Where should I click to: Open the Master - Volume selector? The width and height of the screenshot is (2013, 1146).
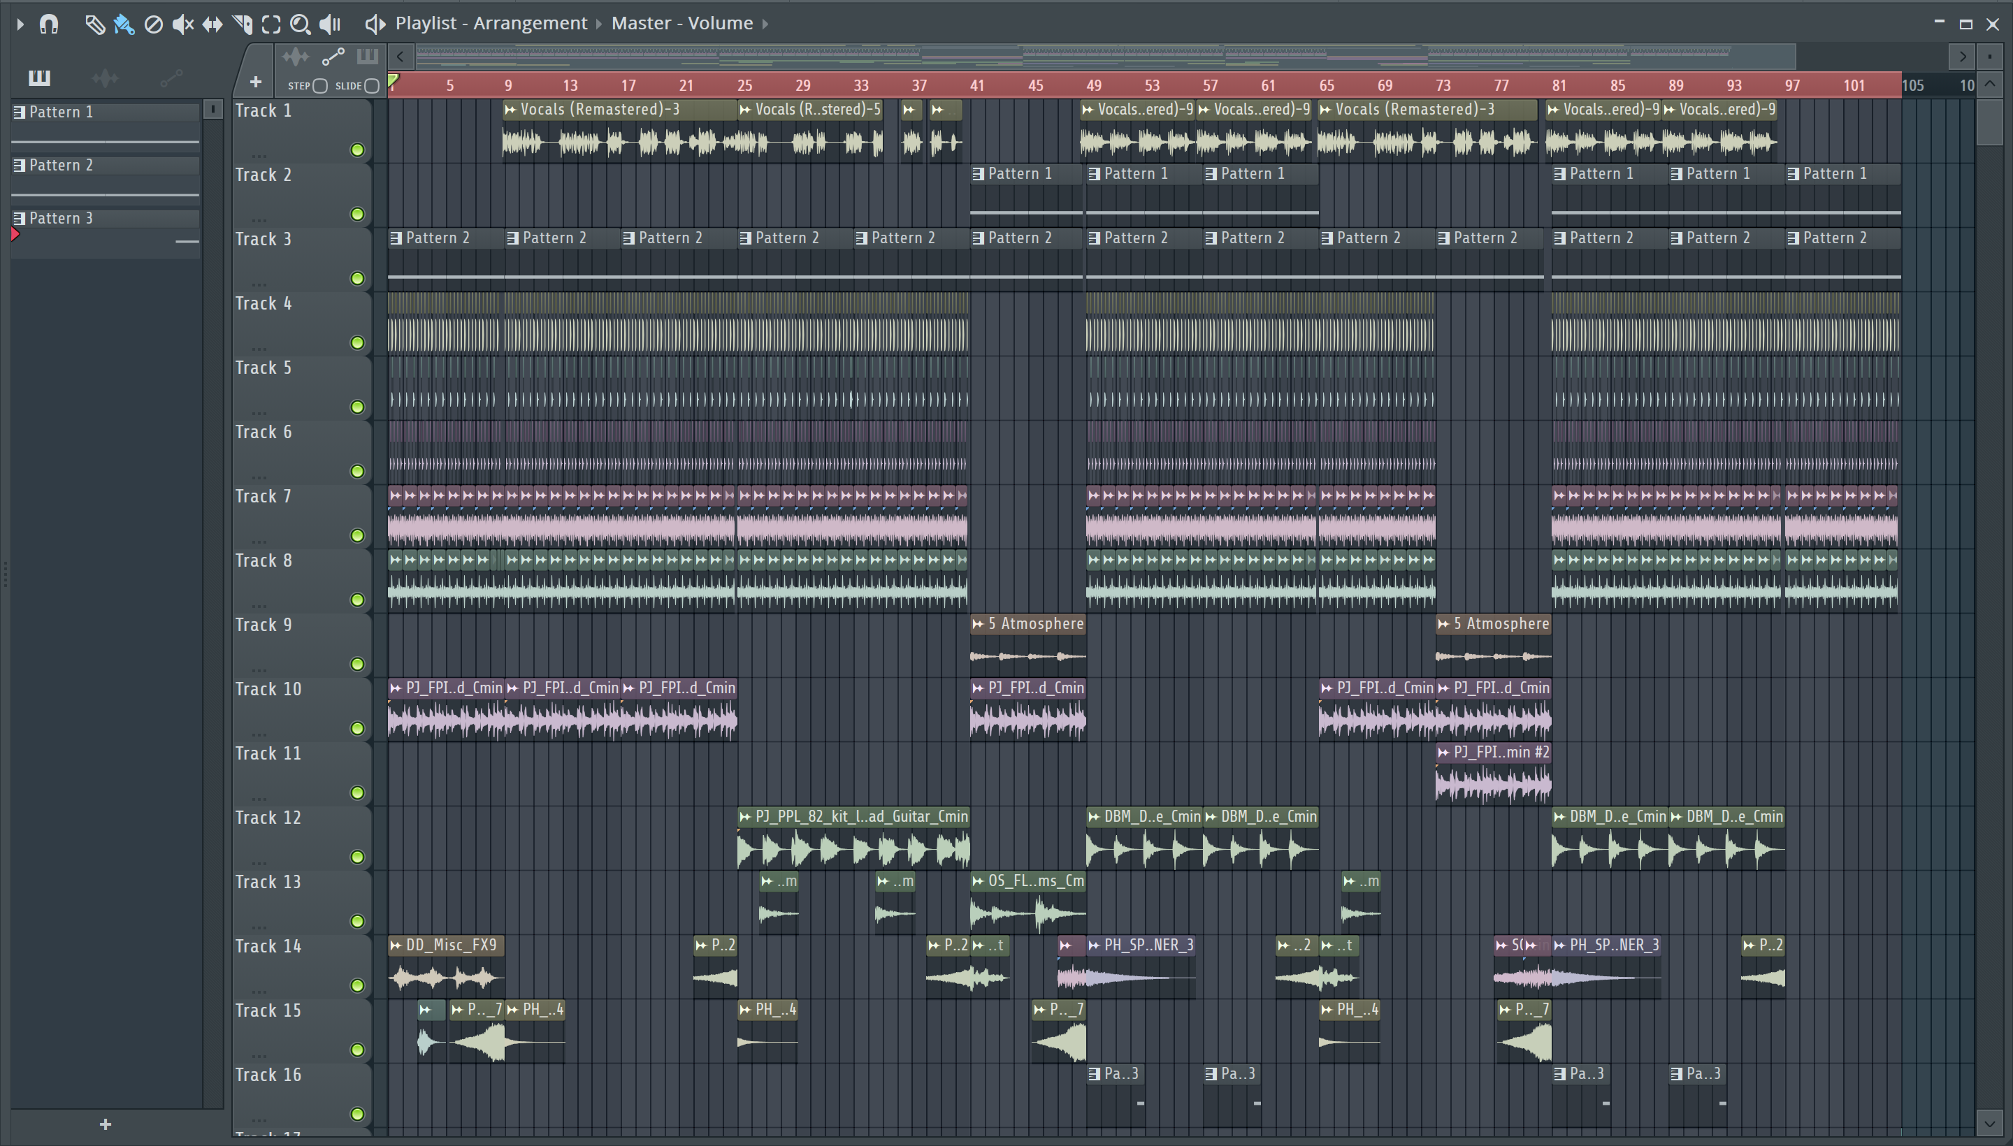pos(681,24)
